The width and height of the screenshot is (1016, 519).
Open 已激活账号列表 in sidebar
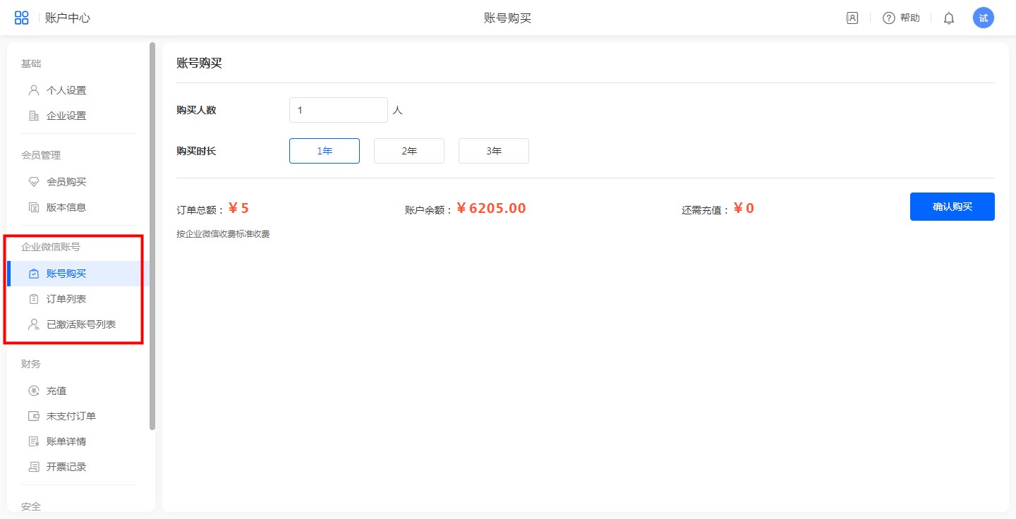click(80, 324)
